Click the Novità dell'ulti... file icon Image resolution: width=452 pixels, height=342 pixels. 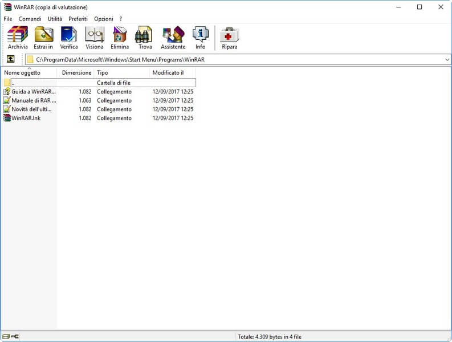point(7,109)
